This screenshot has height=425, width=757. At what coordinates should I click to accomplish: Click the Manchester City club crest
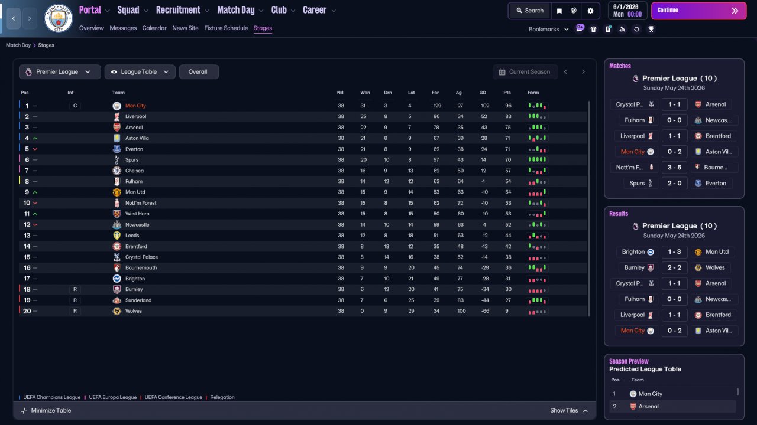tap(58, 18)
